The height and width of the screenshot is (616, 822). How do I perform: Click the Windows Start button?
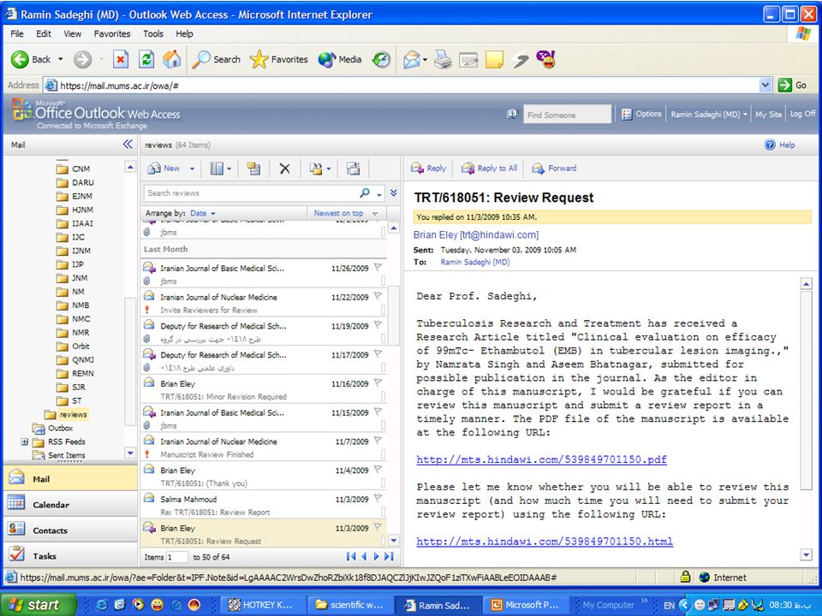[37, 605]
